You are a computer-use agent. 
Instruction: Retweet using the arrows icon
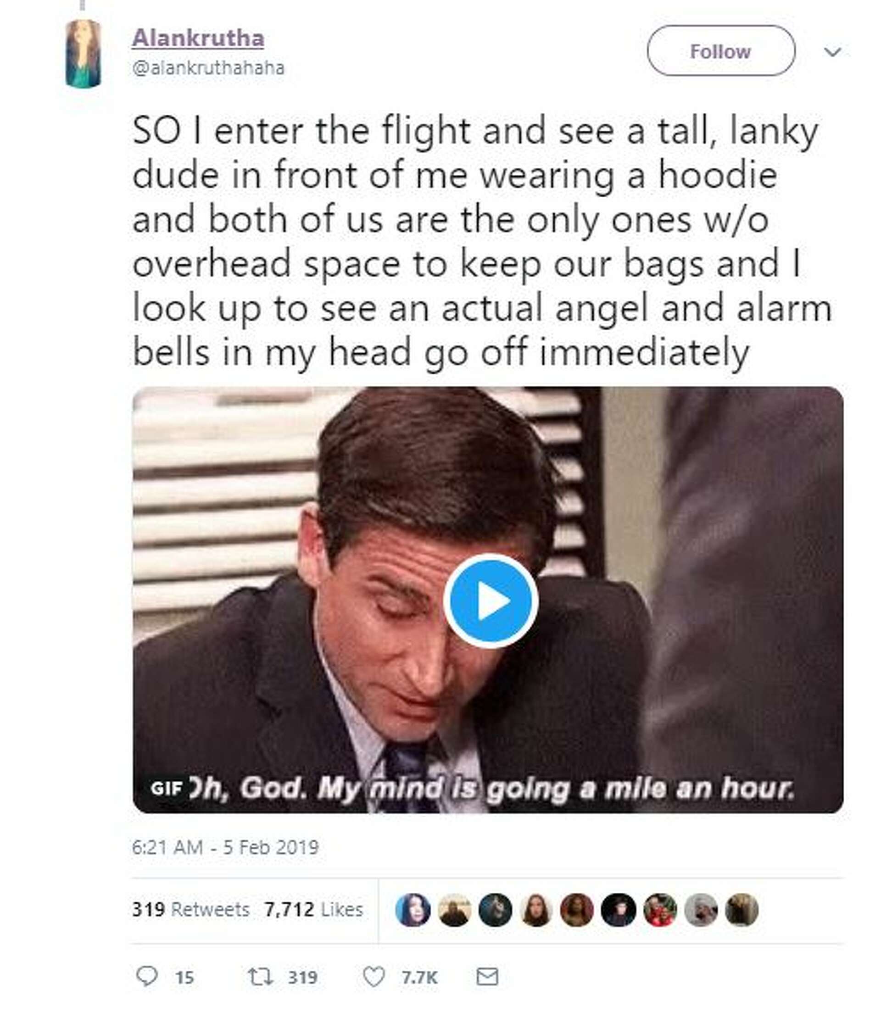(x=260, y=977)
